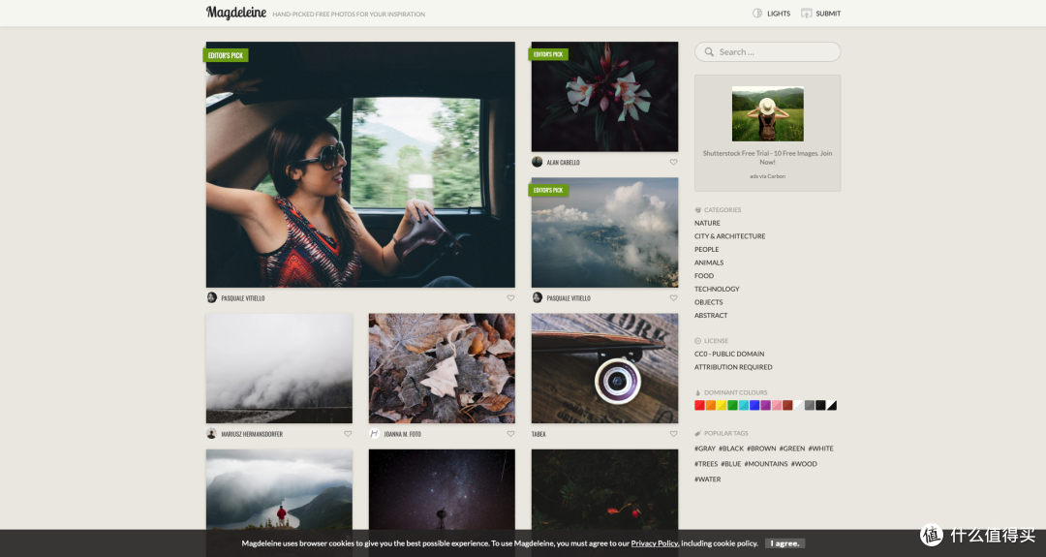The height and width of the screenshot is (557, 1046).
Task: Pick the orange dominant colour swatch
Action: tap(711, 405)
